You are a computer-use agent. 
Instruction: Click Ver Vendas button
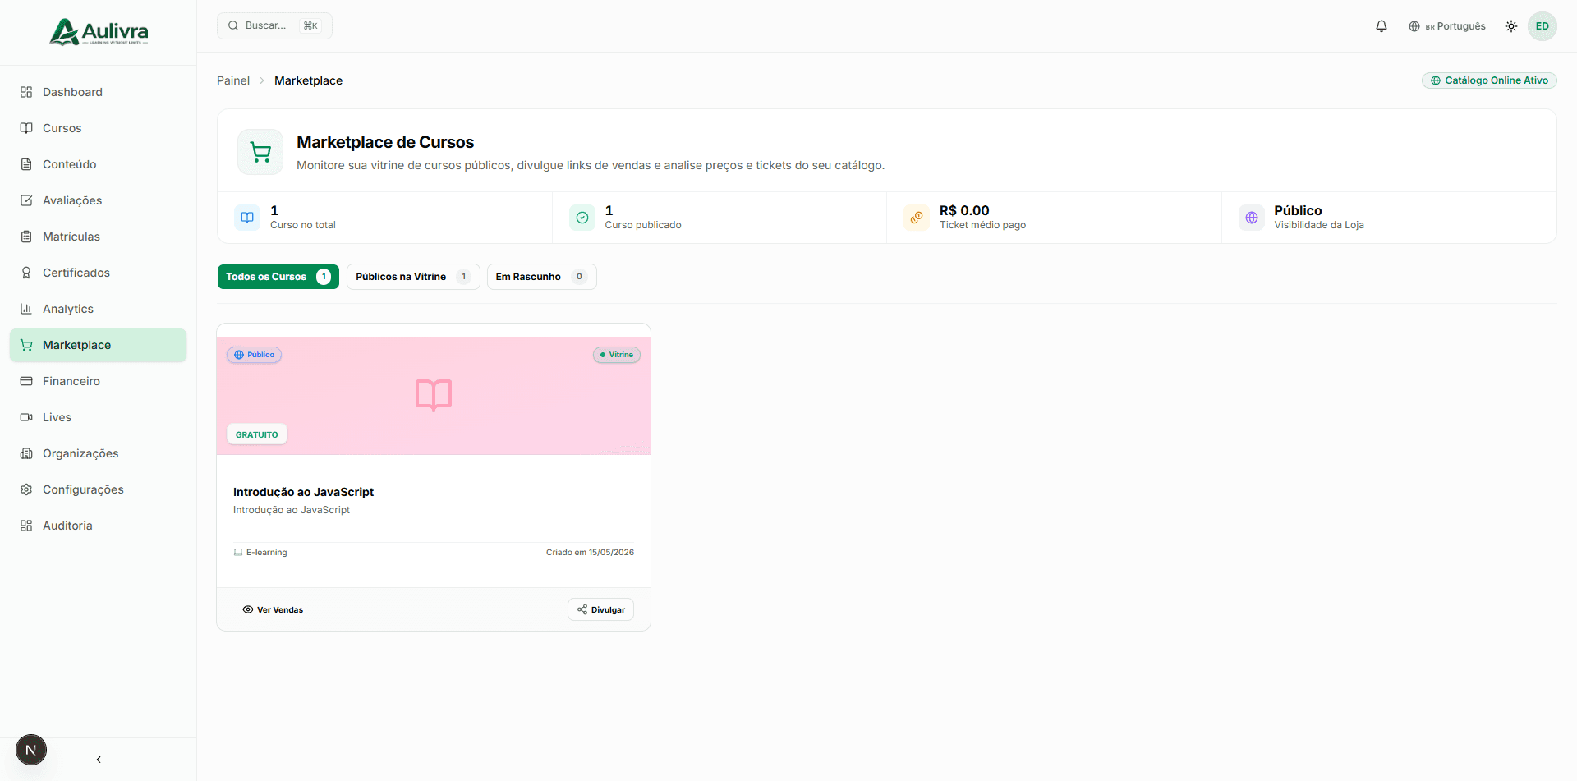click(273, 609)
